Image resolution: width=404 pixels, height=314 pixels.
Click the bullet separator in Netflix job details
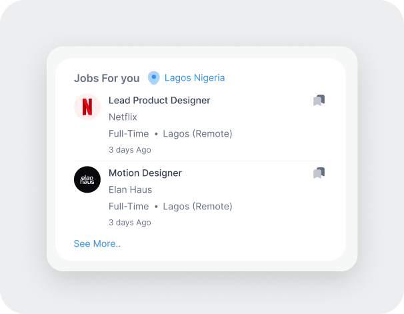click(x=156, y=134)
